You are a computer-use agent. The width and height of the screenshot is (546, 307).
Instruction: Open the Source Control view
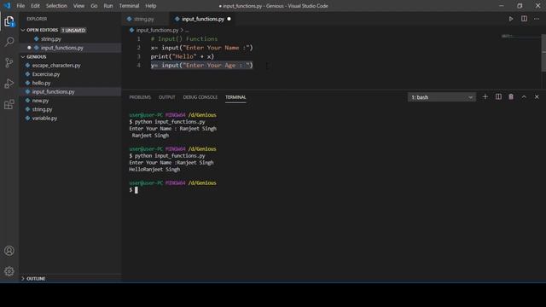click(9, 62)
